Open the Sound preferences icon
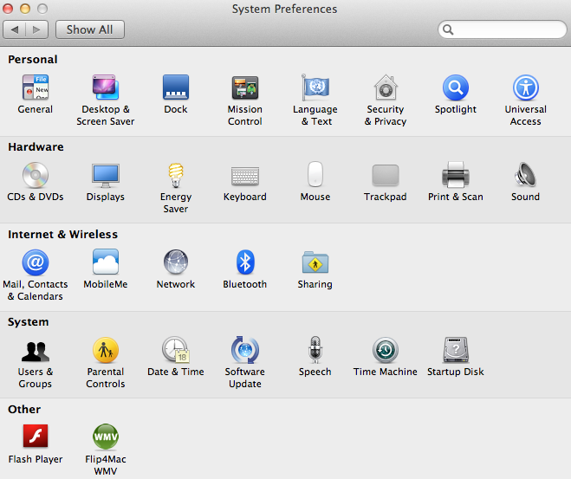571x479 pixels. pyautogui.click(x=525, y=174)
